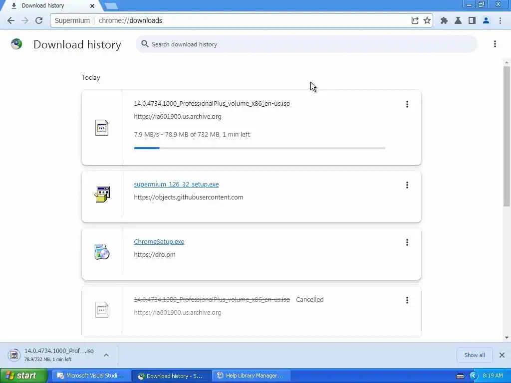Focus the Search download history field
Screen dimensions: 511x383
[306, 44]
